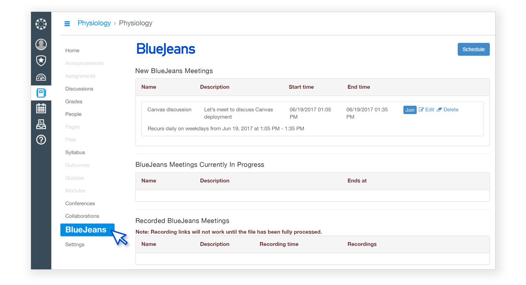Go to Dashboard via speedometer icon

41,77
